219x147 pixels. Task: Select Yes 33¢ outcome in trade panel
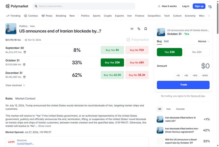pyautogui.click(x=169, y=52)
